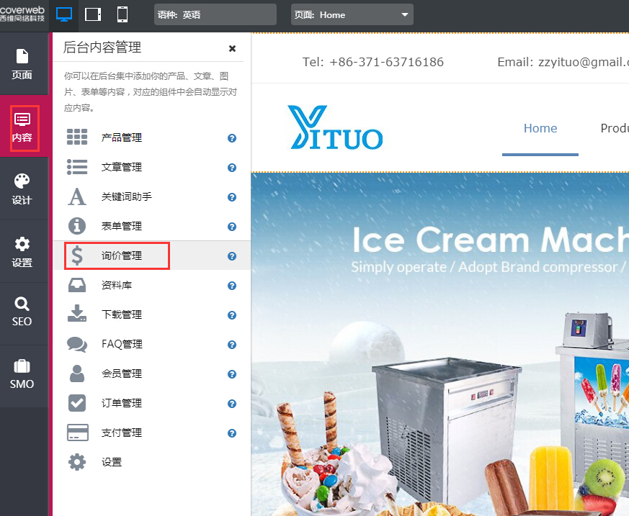Click the YITUO logo
The height and width of the screenshot is (516, 629).
pyautogui.click(x=335, y=128)
